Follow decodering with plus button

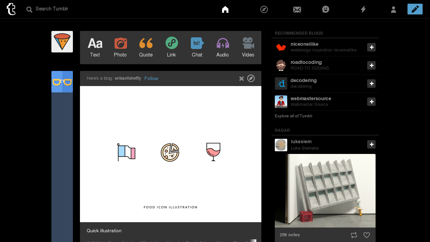(x=371, y=84)
